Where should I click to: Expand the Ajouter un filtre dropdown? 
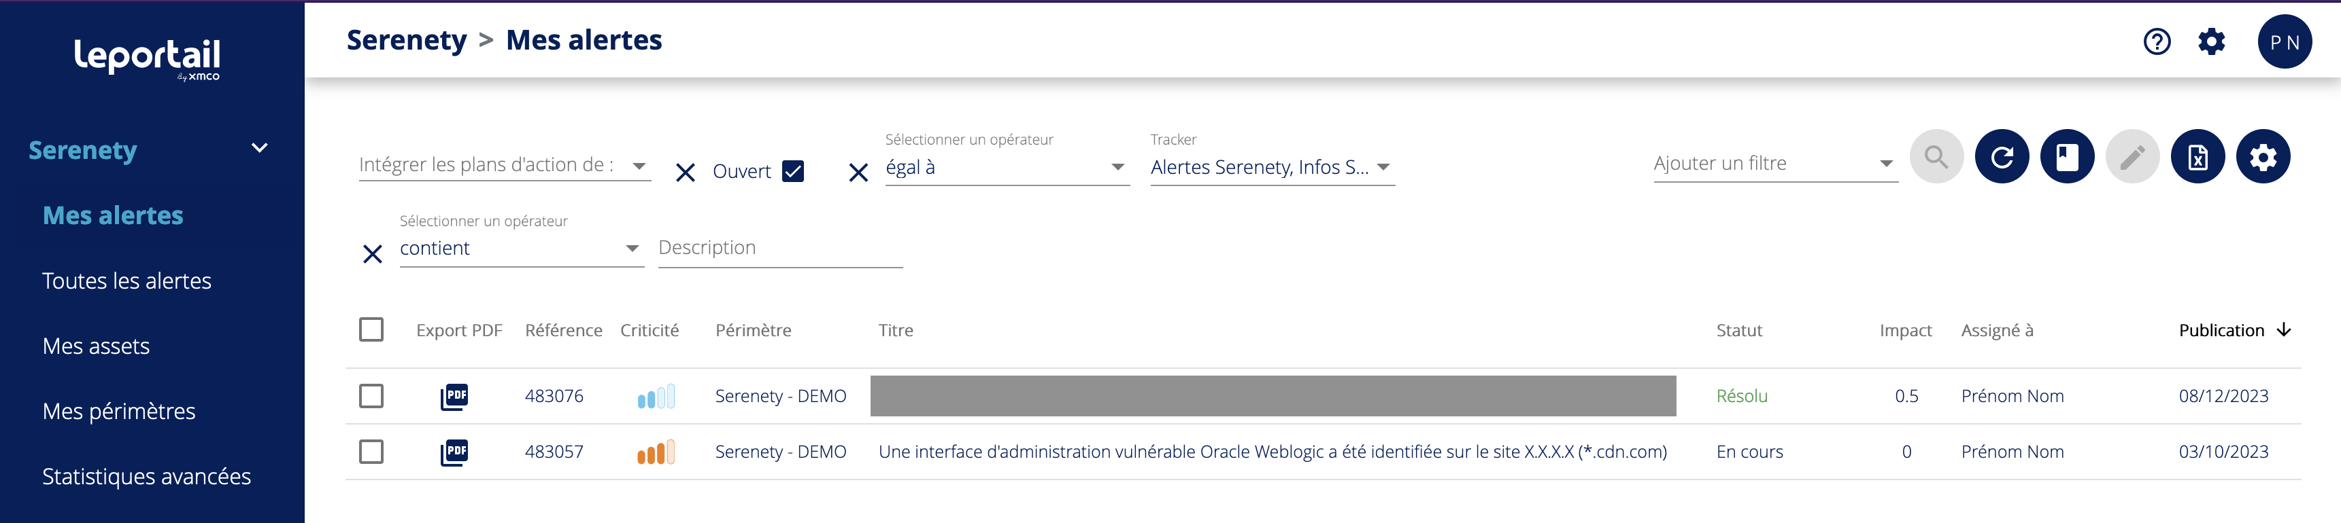pyautogui.click(x=1774, y=164)
